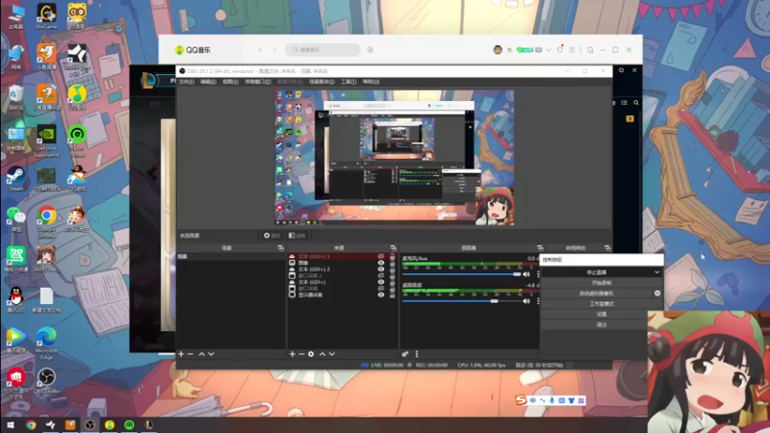The height and width of the screenshot is (433, 770).
Task: Open the skin icon in QQ音乐 title bar
Action: coord(560,50)
